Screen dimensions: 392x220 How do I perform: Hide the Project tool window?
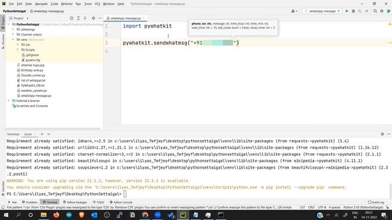tap(100, 18)
